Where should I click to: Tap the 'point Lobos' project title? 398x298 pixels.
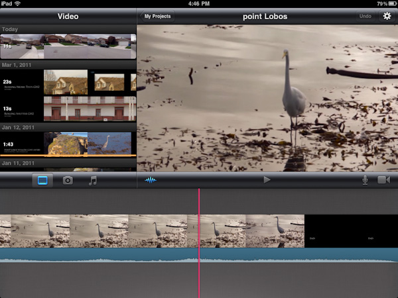click(x=265, y=17)
